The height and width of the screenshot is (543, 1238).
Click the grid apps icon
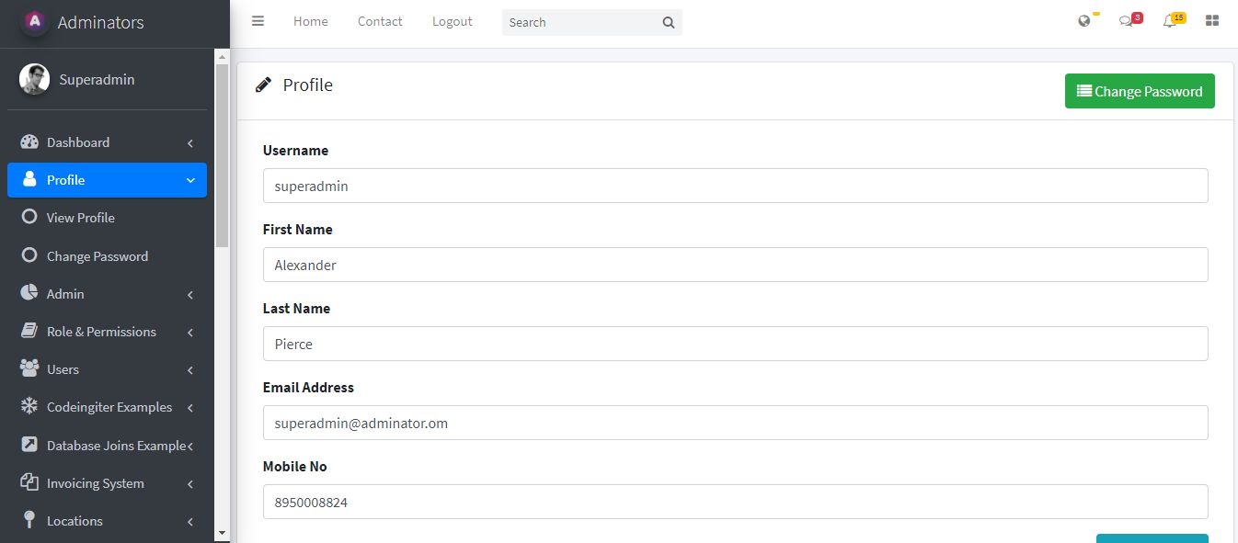[x=1212, y=21]
